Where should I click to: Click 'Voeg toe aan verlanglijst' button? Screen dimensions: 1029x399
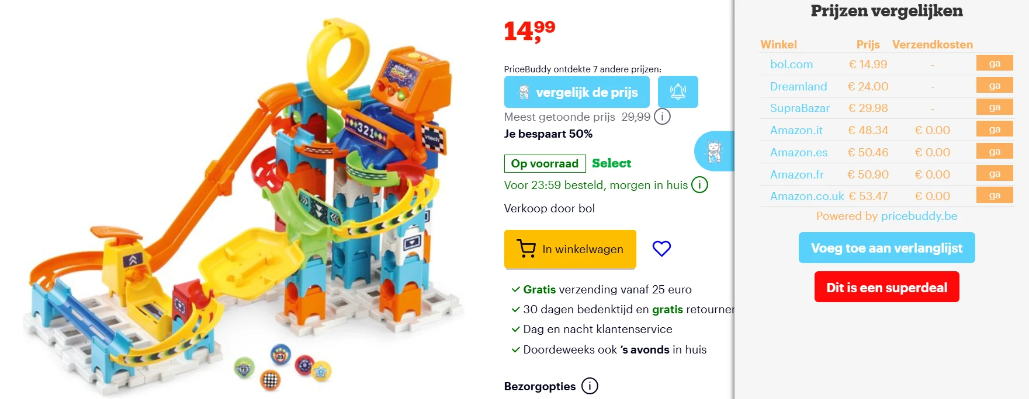point(886,248)
